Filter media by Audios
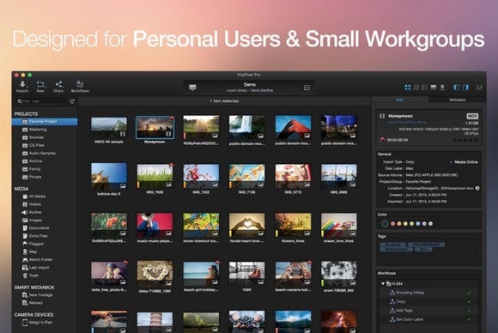Viewport: 498px width, 333px height. (x=35, y=212)
